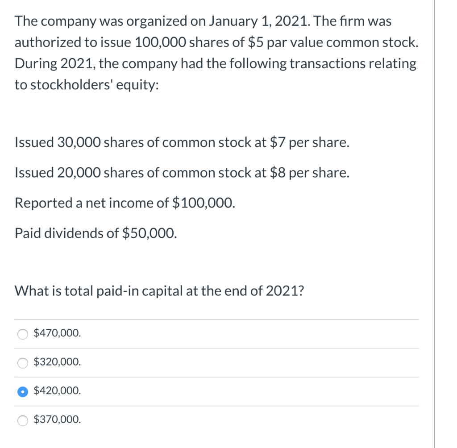Screen dimensions: 457x448
Task: Select the $470,000 radio button
Action: [22, 333]
